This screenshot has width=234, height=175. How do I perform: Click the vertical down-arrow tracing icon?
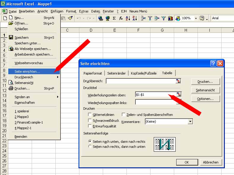pos(164,18)
